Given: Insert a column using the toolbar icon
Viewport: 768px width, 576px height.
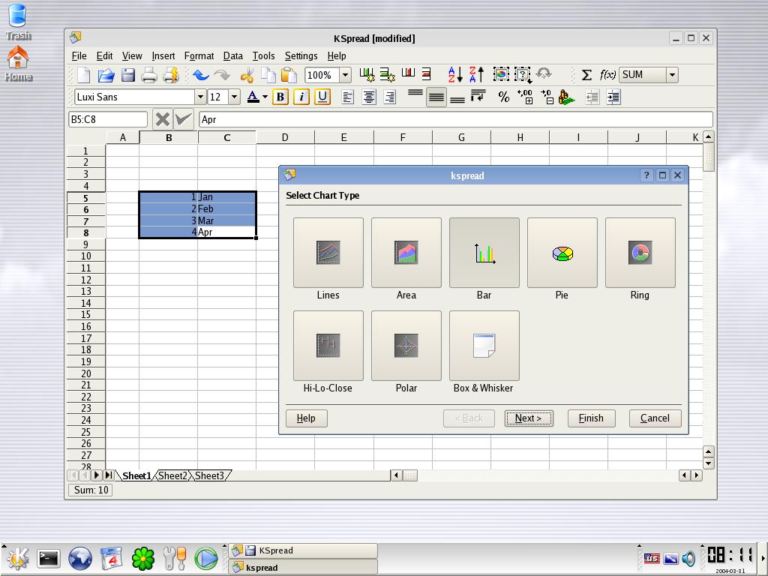Looking at the screenshot, I should [x=367, y=74].
